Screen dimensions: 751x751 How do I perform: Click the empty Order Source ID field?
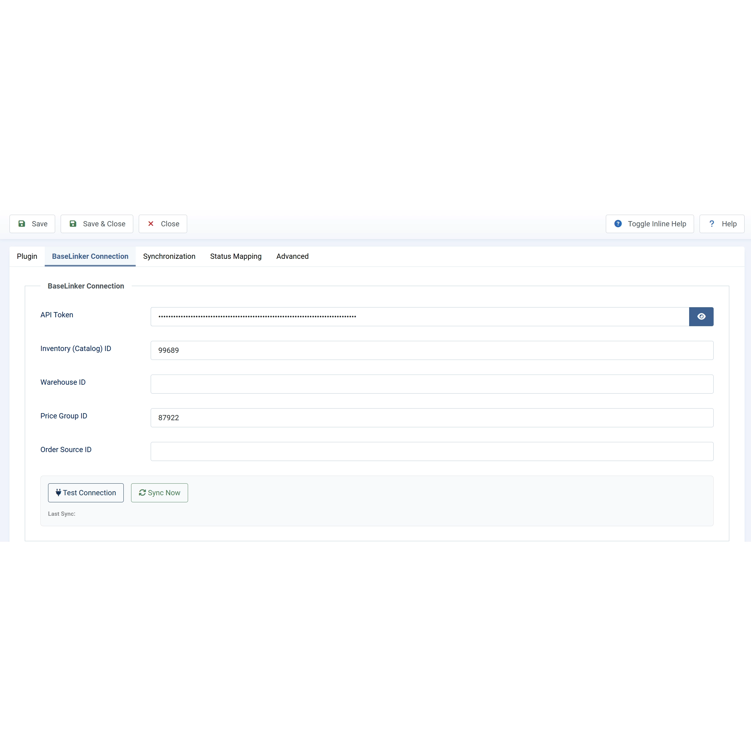point(432,451)
